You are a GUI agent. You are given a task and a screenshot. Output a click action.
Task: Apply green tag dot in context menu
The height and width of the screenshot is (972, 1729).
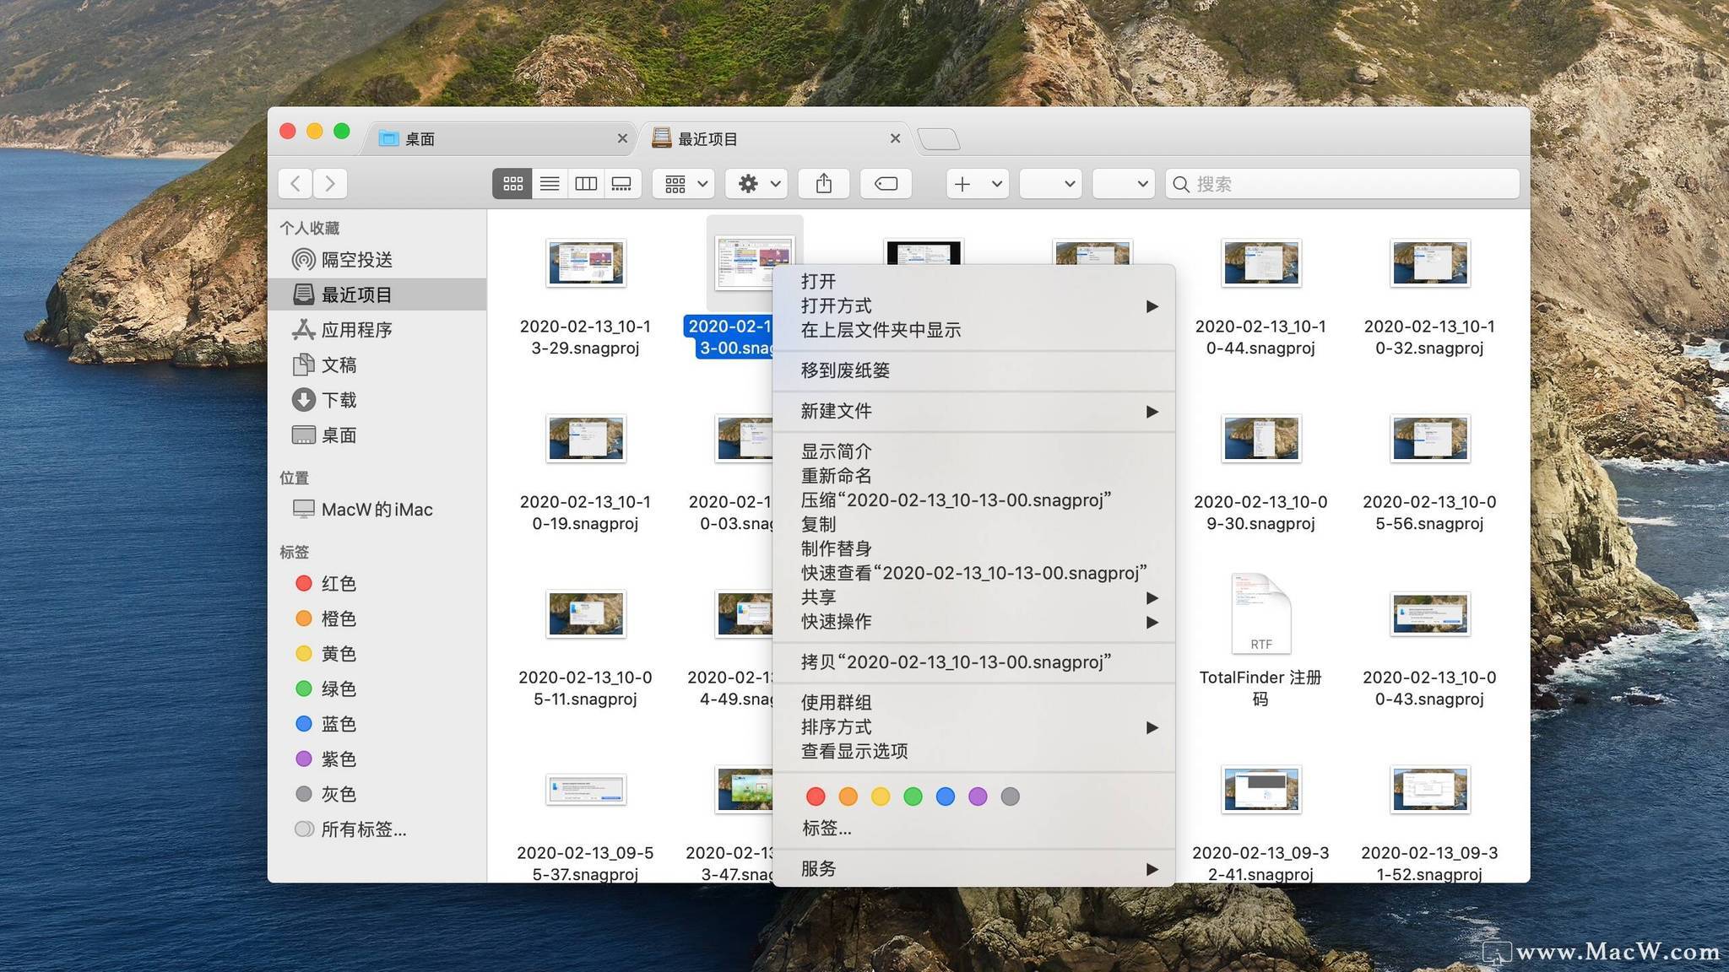[913, 796]
